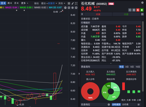Select the 今日 fund flow tab
146x107 pixels.
click(121, 67)
